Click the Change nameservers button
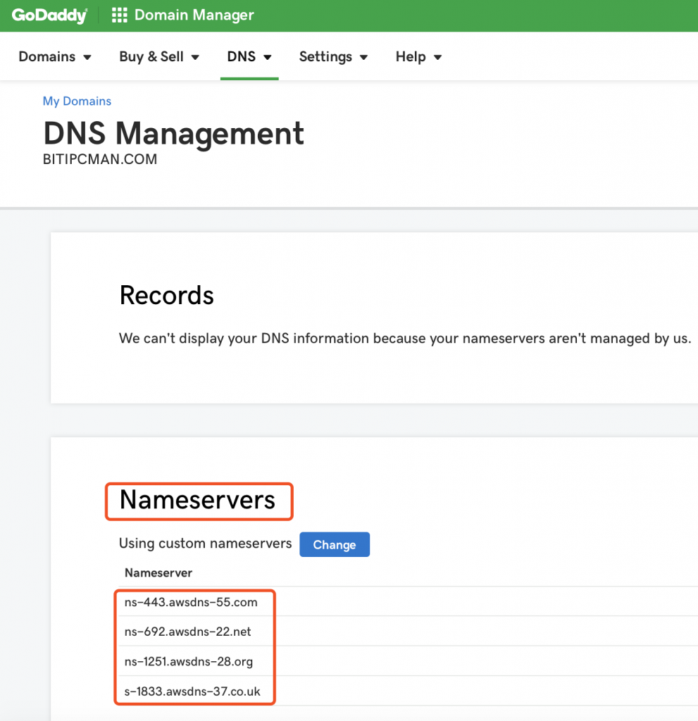The width and height of the screenshot is (698, 721). 335,544
